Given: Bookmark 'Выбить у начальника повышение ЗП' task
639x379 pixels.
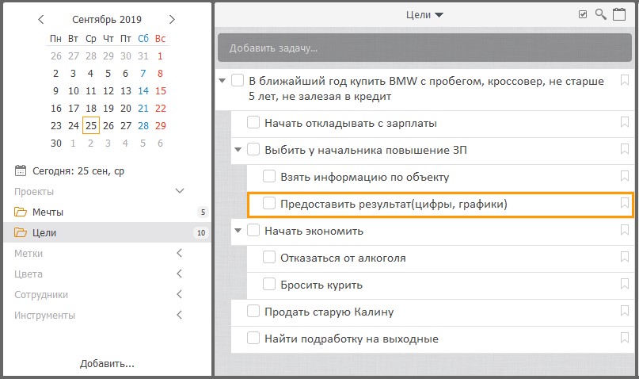Looking at the screenshot, I should (624, 149).
